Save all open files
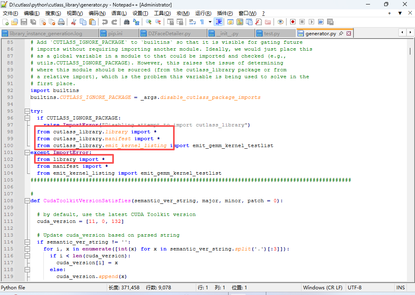Viewport: 415px width, 295px height. click(x=32, y=23)
